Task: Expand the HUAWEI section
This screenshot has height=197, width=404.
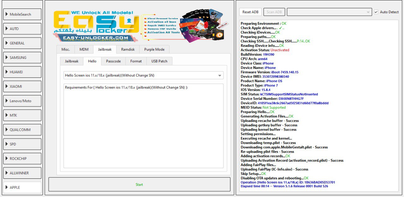Action: 22,72
